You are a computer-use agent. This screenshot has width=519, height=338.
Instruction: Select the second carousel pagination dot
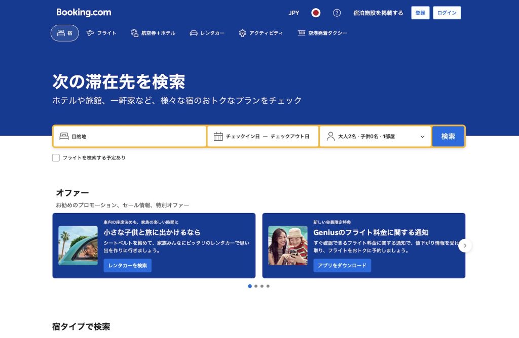(256, 286)
